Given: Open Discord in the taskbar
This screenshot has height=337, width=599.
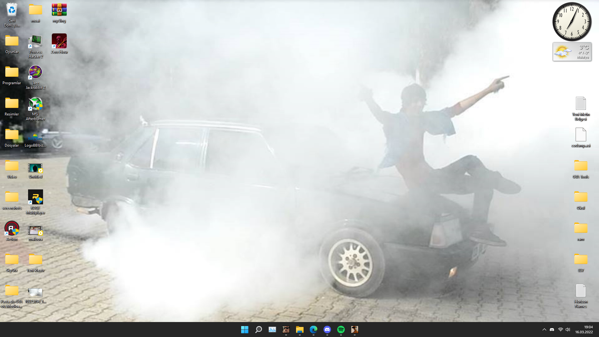Looking at the screenshot, I should pos(327,330).
